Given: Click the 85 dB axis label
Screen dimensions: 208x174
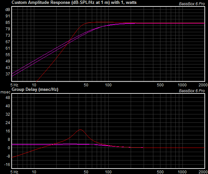Looking at the screenshot, I should tap(8, 23).
